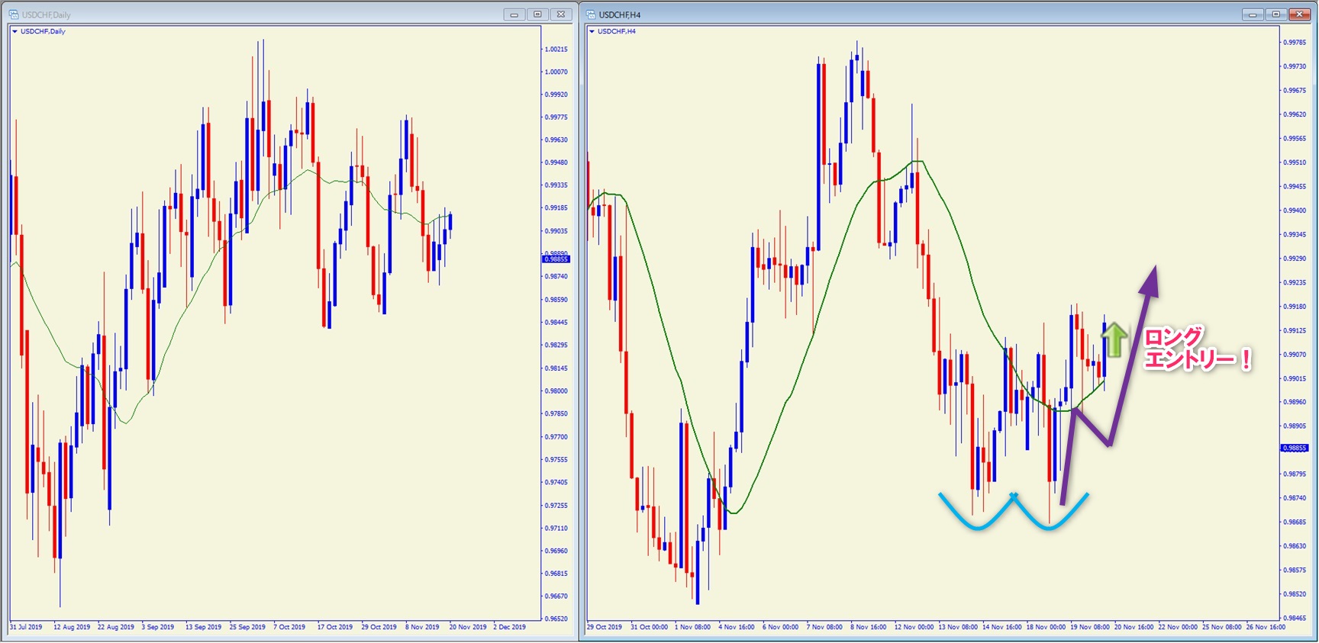Click date 8 Nov 2019 on Daily time axis
The width and height of the screenshot is (1319, 643).
pos(422,627)
